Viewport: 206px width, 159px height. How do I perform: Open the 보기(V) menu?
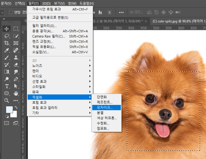click(x=59, y=3)
